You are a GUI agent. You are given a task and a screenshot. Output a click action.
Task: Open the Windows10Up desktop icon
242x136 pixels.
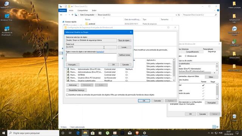pyautogui.click(x=7, y=17)
